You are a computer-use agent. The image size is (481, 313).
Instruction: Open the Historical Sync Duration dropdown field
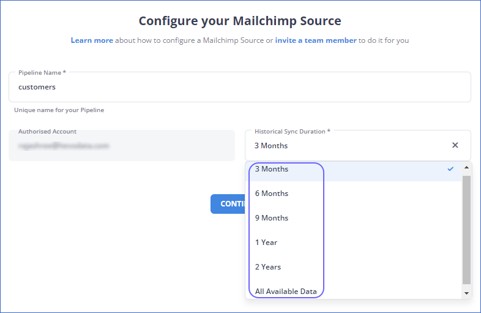click(x=357, y=145)
